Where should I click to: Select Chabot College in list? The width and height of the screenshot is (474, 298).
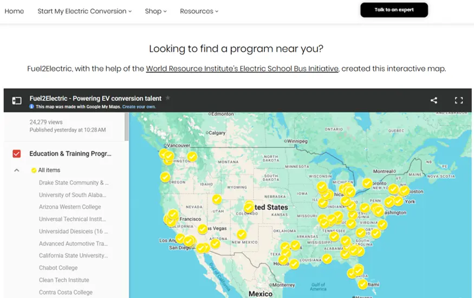click(58, 268)
